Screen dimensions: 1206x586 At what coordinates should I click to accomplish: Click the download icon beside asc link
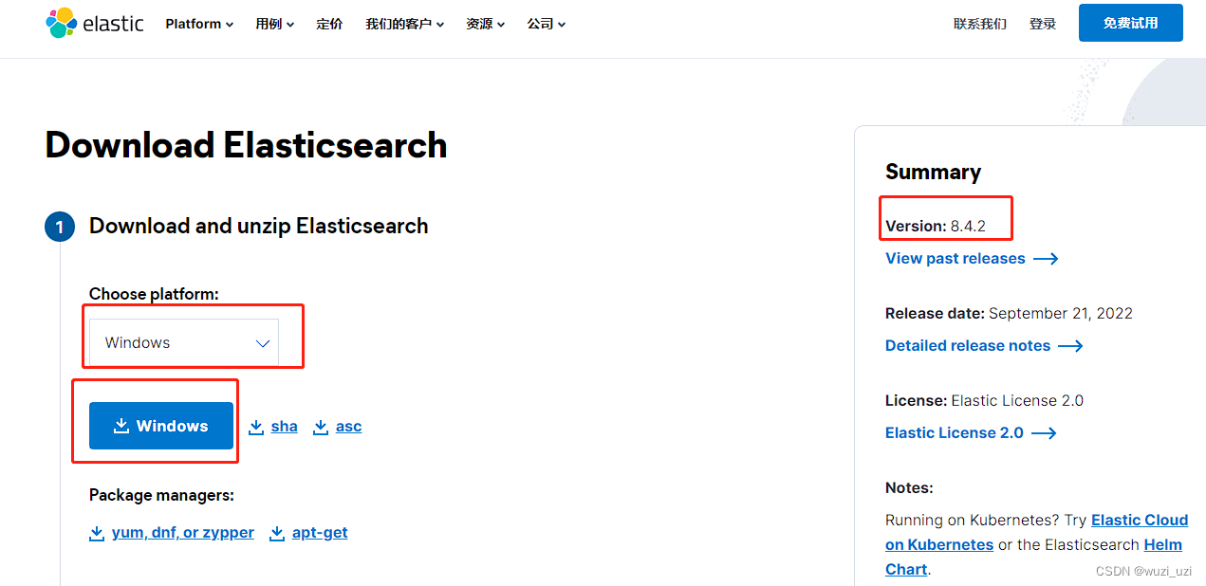(x=321, y=427)
